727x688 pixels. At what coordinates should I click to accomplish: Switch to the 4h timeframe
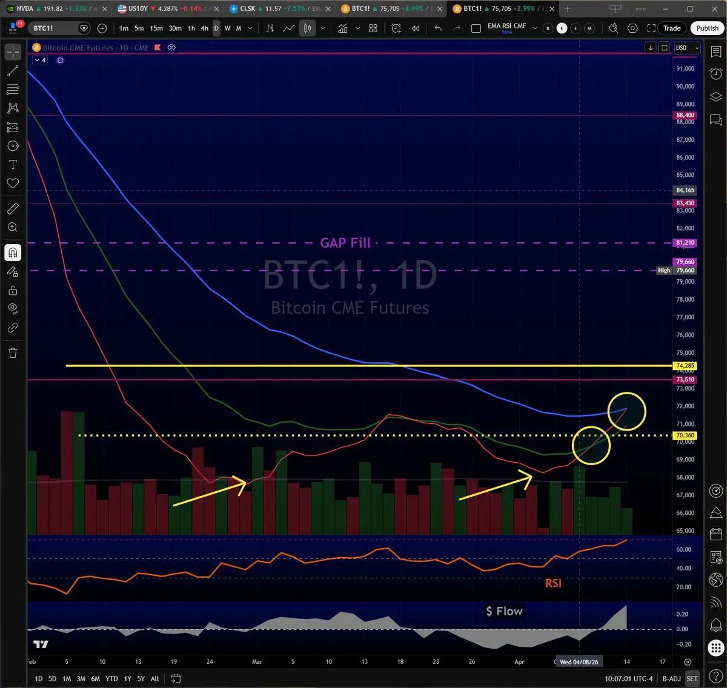click(204, 28)
